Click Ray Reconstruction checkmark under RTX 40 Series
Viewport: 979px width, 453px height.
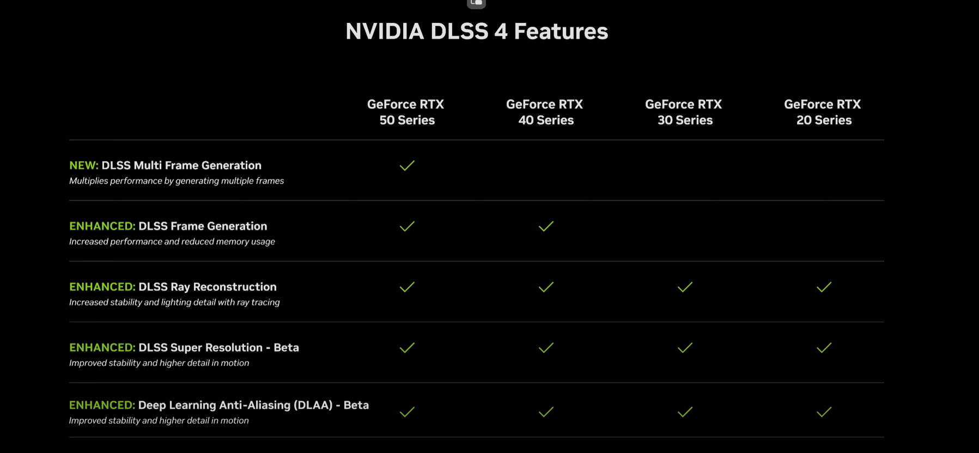point(546,287)
